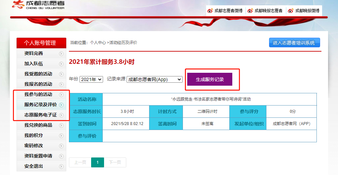Click arrow icon in 资料完善 row
This screenshot has width=338, height=175.
[61, 54]
